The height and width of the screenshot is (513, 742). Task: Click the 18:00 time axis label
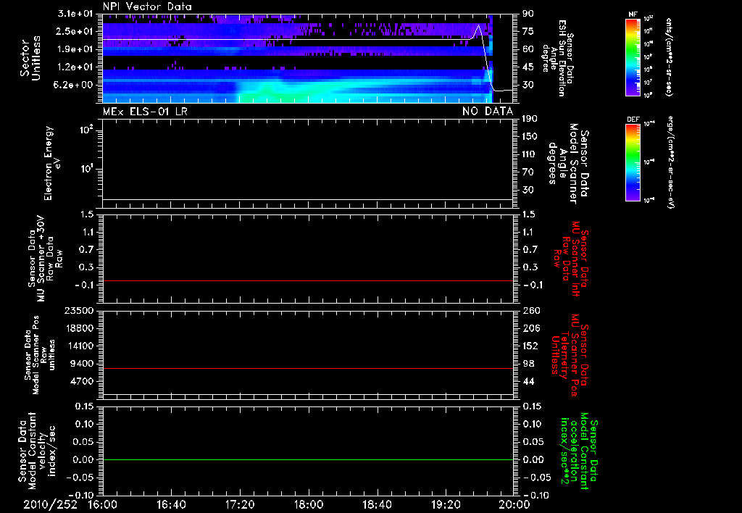tap(309, 504)
